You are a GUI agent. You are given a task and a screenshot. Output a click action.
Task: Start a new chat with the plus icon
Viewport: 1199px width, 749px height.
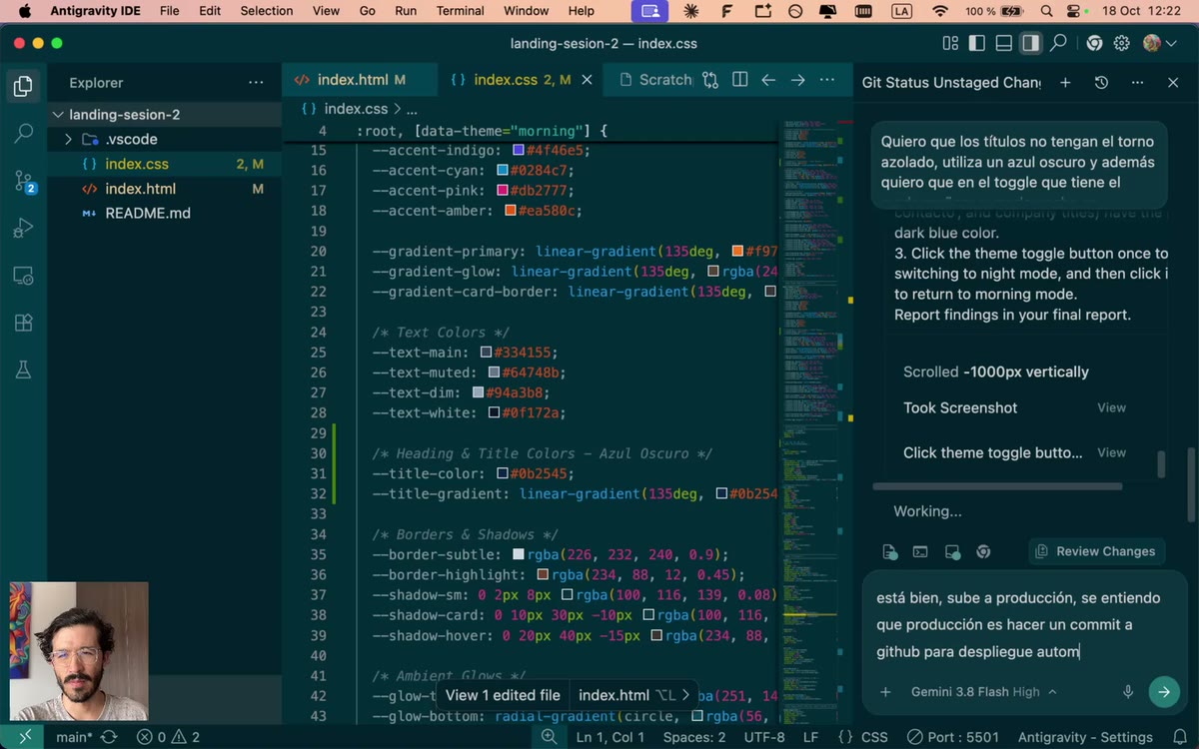click(1065, 83)
